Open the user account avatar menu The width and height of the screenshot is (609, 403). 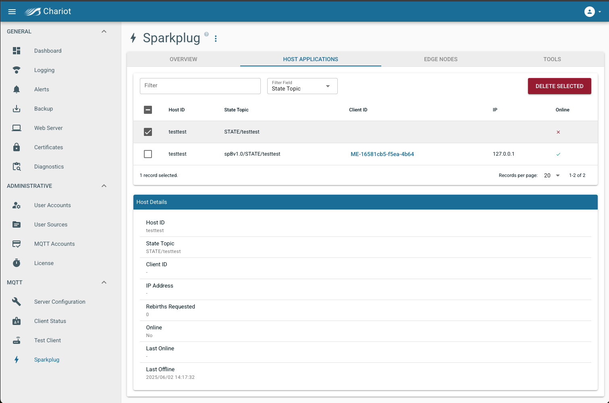[590, 12]
